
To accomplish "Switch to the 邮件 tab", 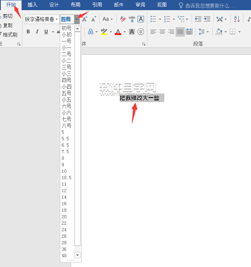I will [x=119, y=5].
